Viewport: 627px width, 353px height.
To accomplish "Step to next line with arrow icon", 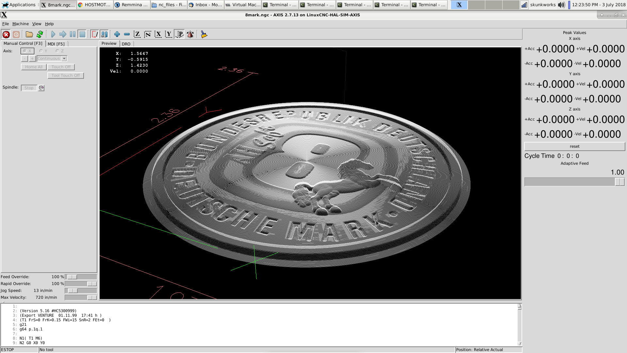I will click(x=63, y=34).
